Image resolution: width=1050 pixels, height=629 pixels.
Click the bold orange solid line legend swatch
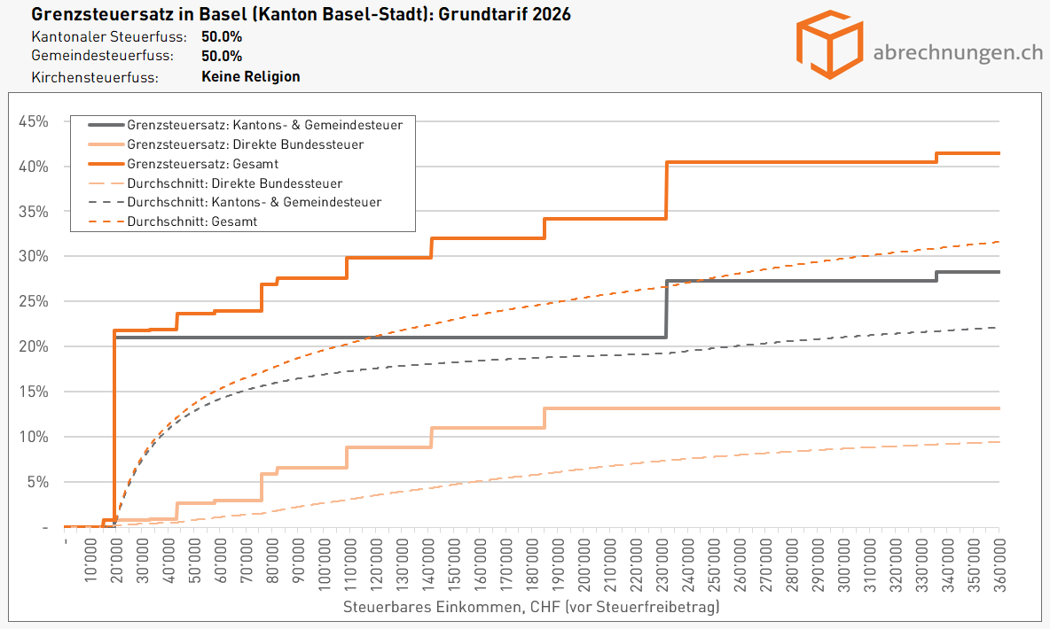(106, 164)
